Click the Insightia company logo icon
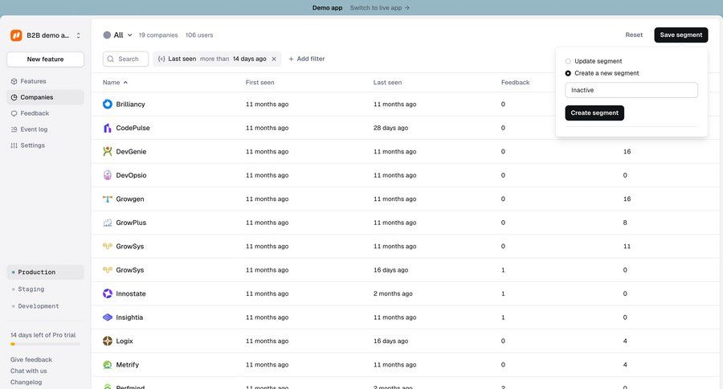Image resolution: width=723 pixels, height=389 pixels. (x=108, y=317)
